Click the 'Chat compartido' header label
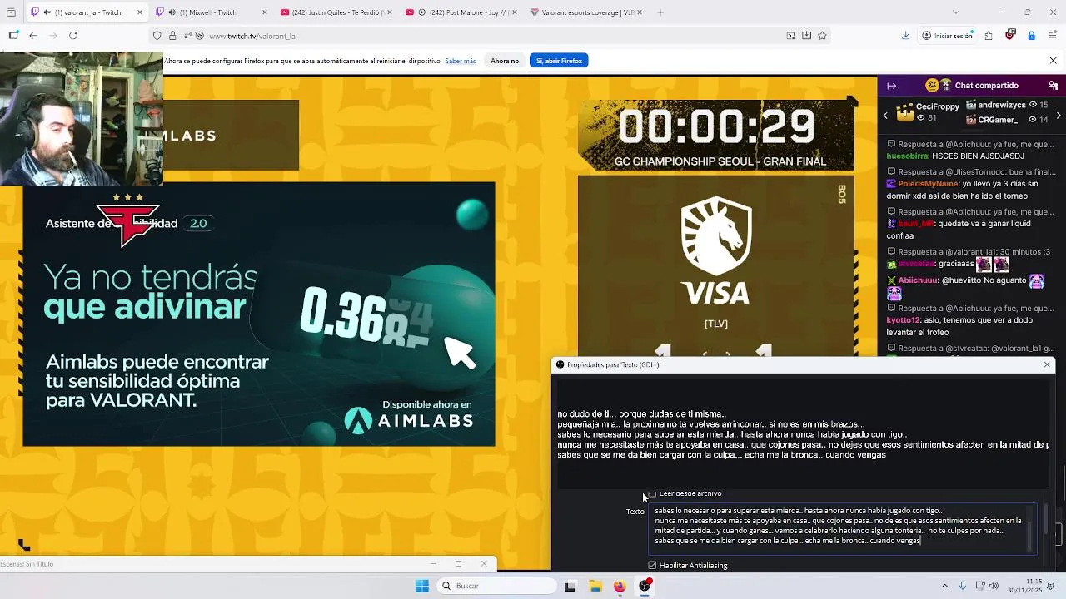The height and width of the screenshot is (599, 1066). click(x=987, y=86)
